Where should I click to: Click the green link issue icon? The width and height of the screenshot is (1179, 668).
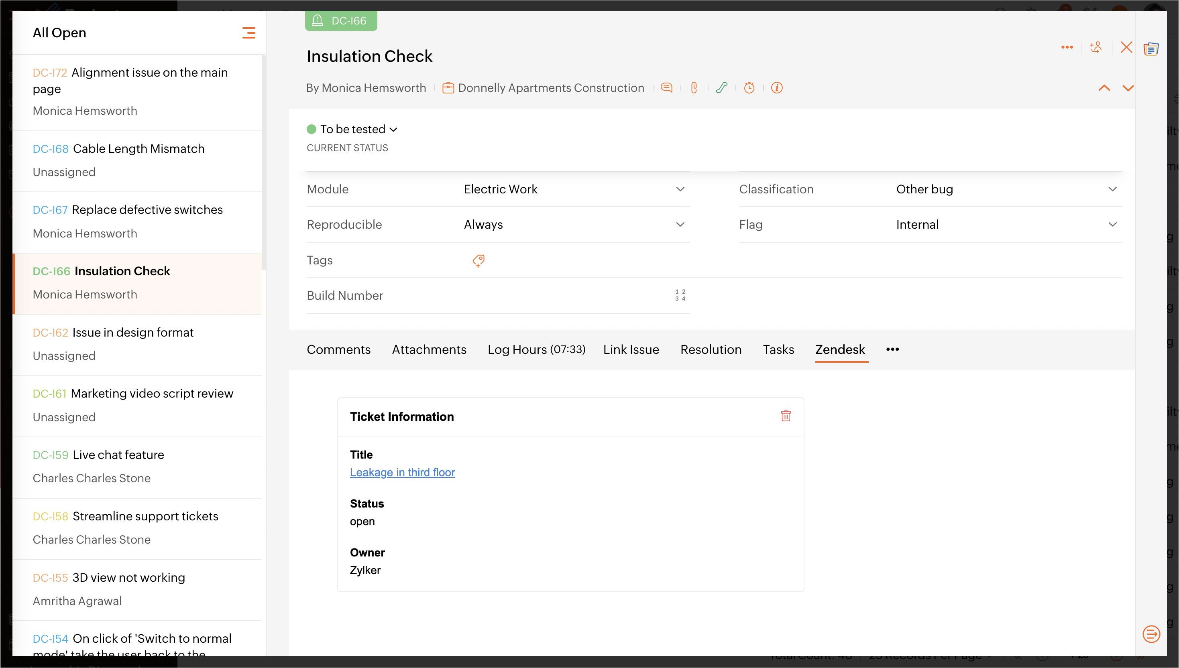click(x=721, y=87)
